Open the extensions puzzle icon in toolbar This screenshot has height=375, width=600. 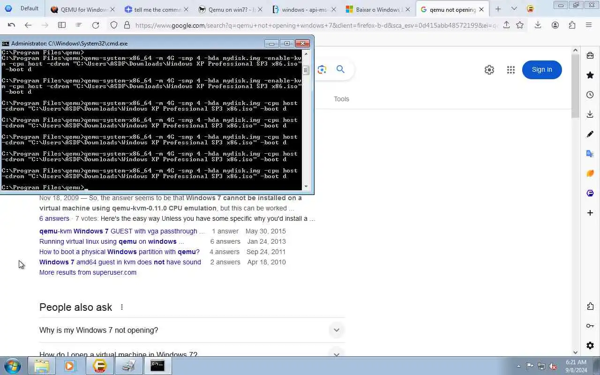coord(572,25)
